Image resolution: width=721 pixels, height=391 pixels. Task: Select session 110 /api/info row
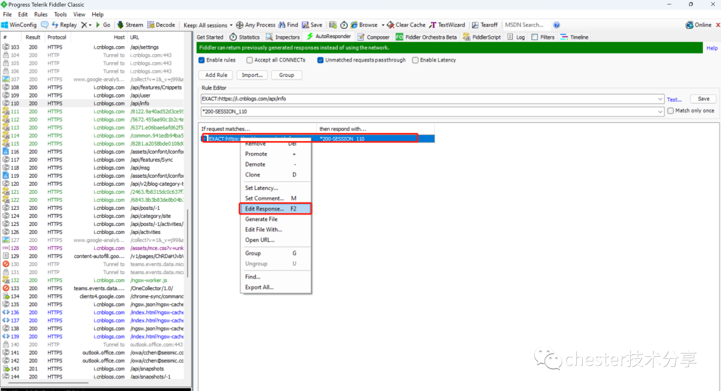pyautogui.click(x=92, y=103)
